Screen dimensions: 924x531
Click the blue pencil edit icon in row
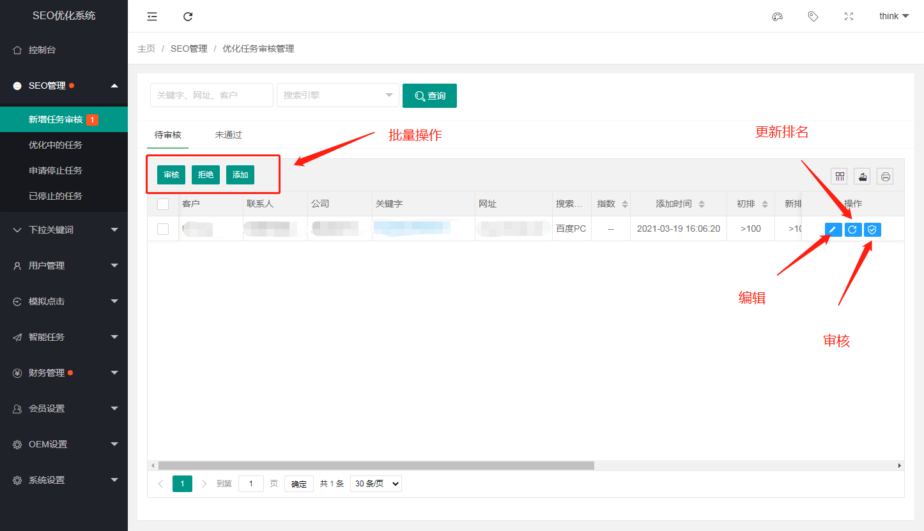833,230
